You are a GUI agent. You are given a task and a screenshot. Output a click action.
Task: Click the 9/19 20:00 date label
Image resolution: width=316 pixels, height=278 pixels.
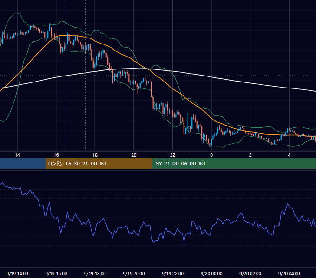coord(134,273)
